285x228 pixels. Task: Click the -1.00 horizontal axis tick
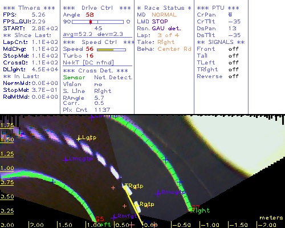[210, 225]
